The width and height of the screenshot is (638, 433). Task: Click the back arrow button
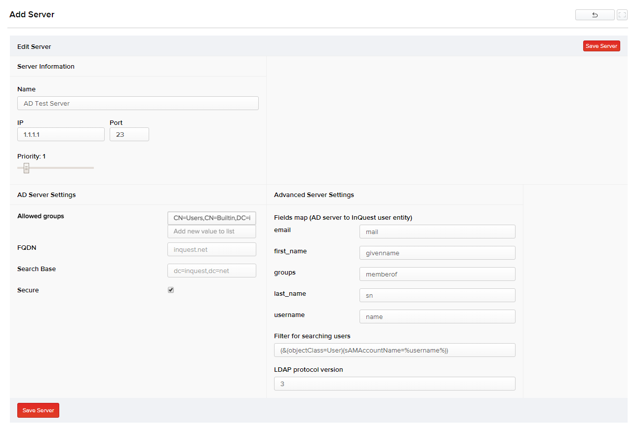tap(595, 15)
